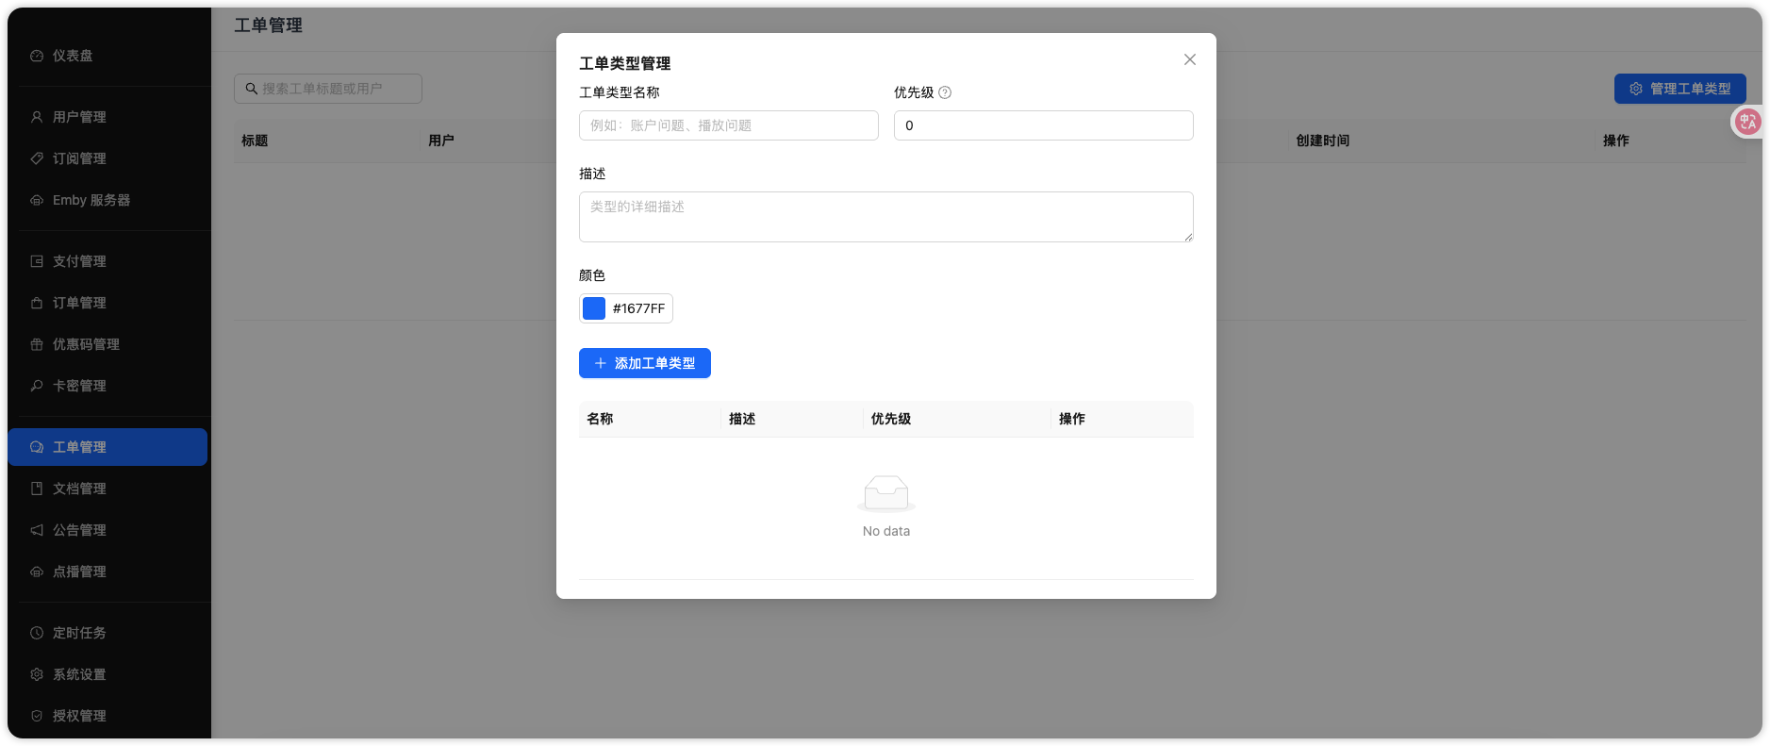Close the 工单类型管理 dialog

[x=1189, y=59]
